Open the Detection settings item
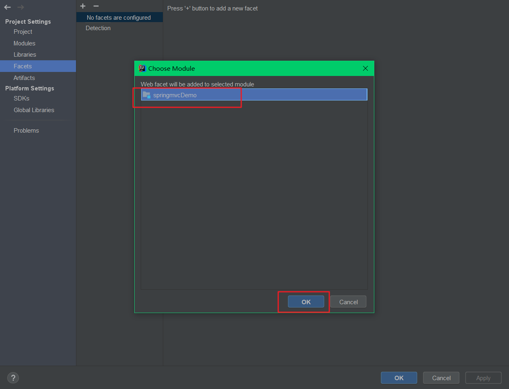The width and height of the screenshot is (509, 389). click(98, 28)
